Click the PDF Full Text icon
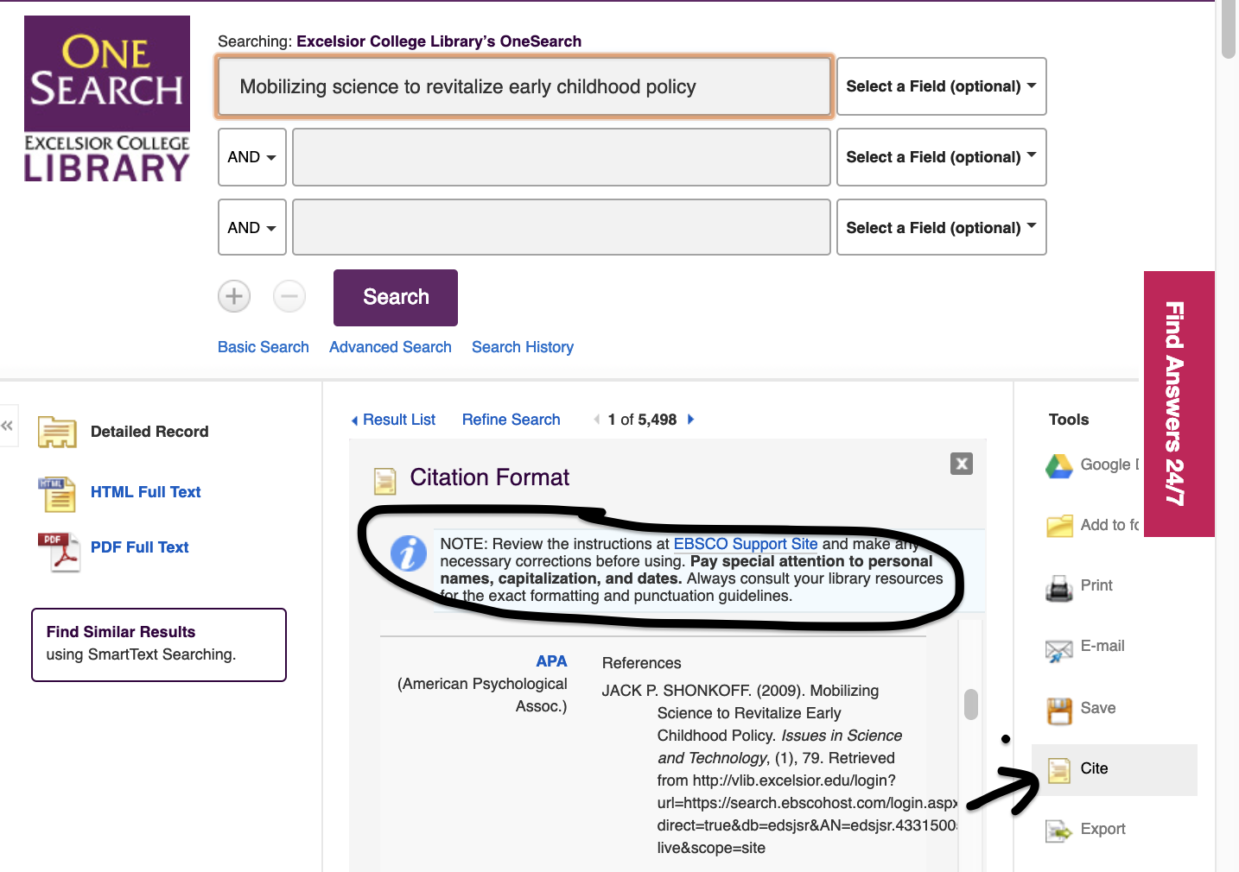The image size is (1239, 872). pos(59,552)
